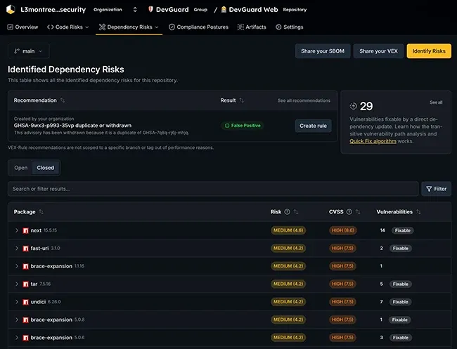Click the Identified Dependency Risks heading

(66, 70)
